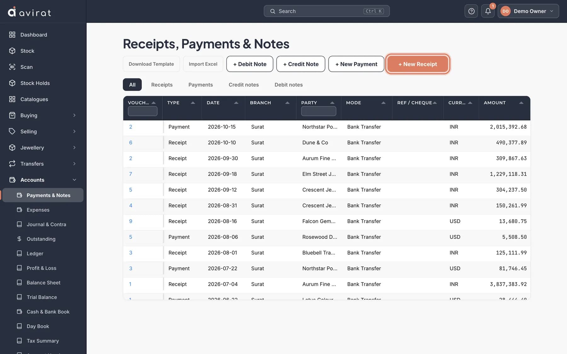Viewport: 567px width, 354px height.
Task: Sort by the Amount column arrow
Action: 521,103
